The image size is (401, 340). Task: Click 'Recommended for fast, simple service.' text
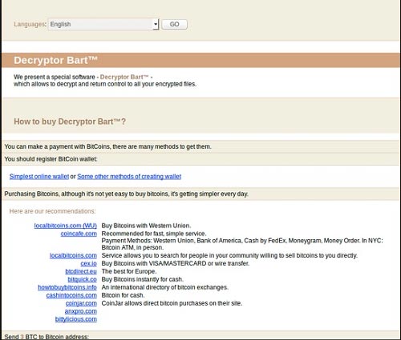click(x=154, y=234)
